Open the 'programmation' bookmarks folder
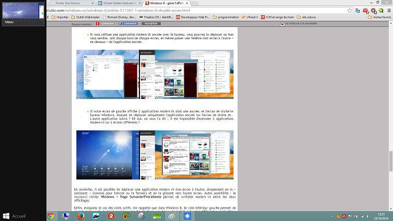393x221 pixels. [x=226, y=17]
